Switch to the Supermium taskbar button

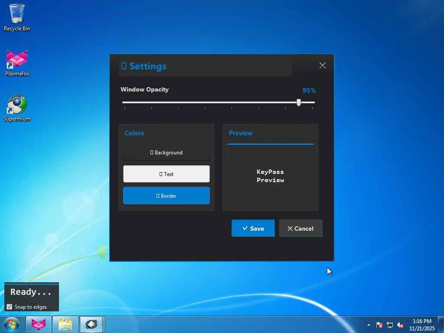click(91, 324)
